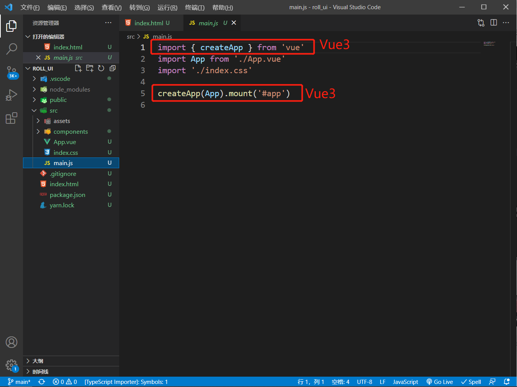Screen dimensions: 517x387
Task: Split the editor to the right
Action: [494, 23]
